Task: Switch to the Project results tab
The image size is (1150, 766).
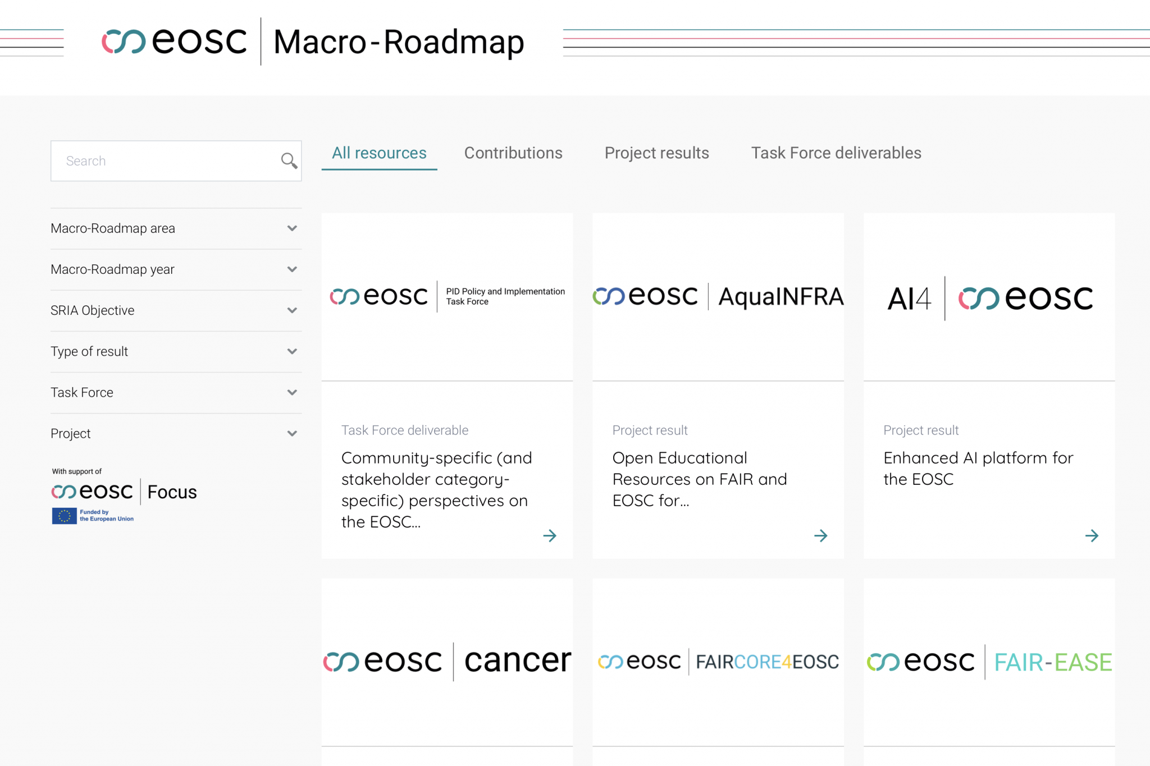Action: (x=656, y=153)
